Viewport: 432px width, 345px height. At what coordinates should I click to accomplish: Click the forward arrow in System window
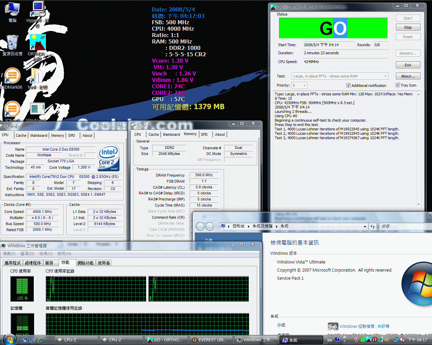(x=210, y=226)
